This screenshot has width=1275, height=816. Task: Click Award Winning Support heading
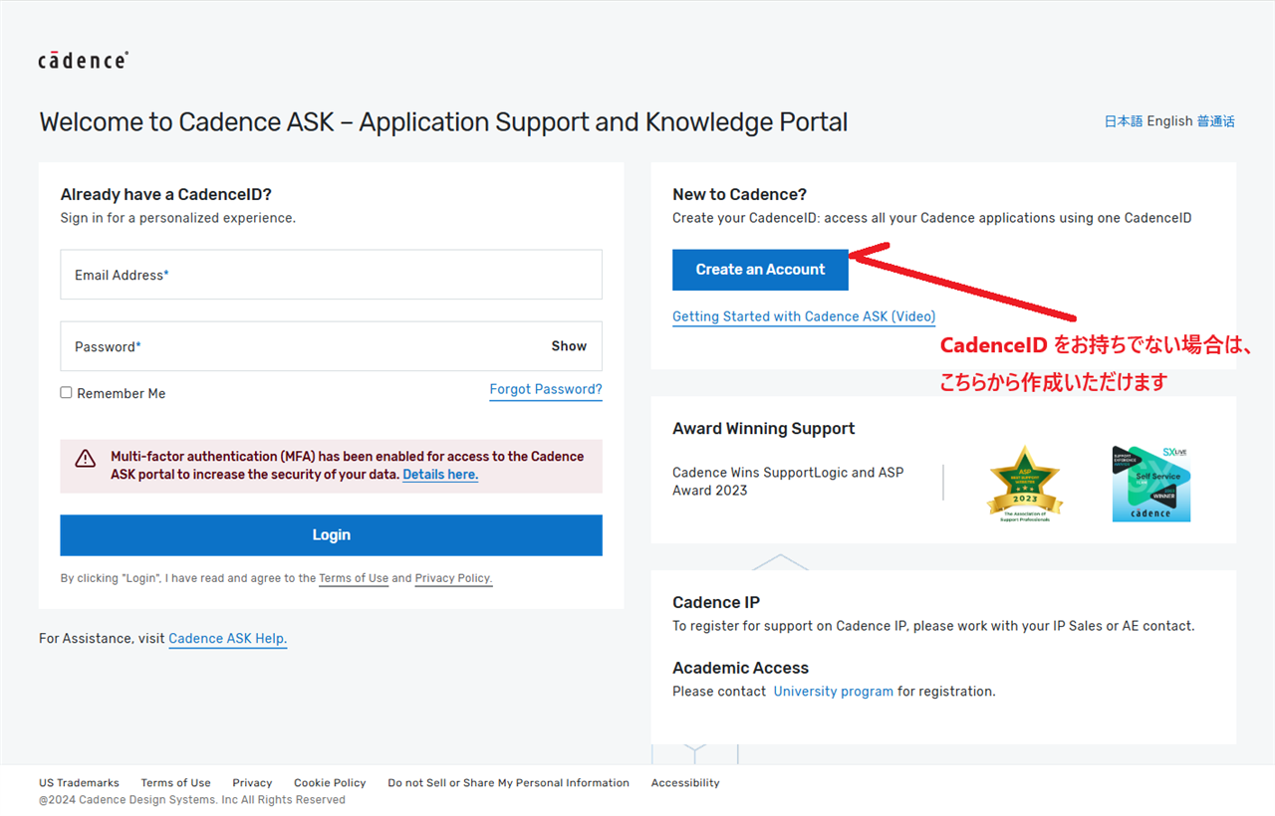coord(763,429)
